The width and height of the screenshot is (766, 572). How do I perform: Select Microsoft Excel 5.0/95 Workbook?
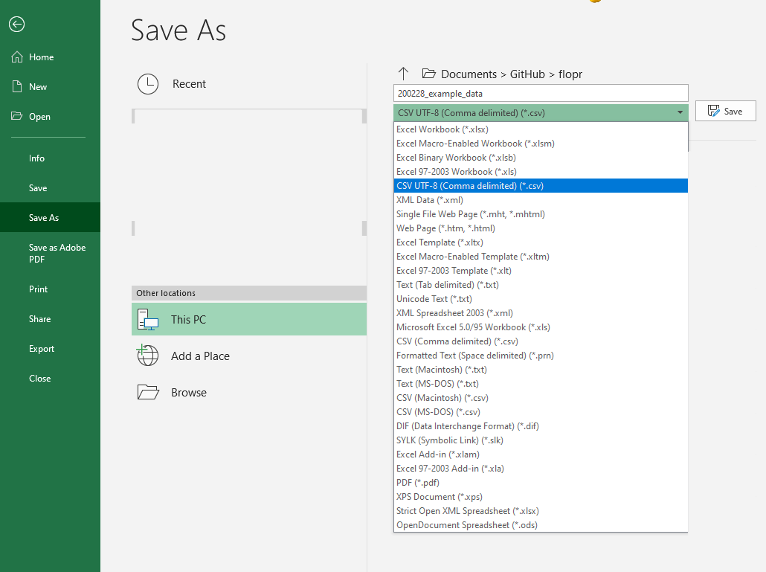click(x=541, y=327)
